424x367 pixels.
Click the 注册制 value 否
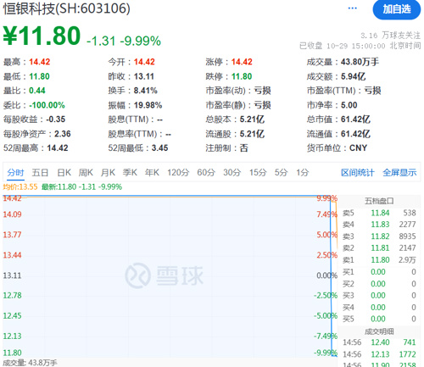coord(244,147)
